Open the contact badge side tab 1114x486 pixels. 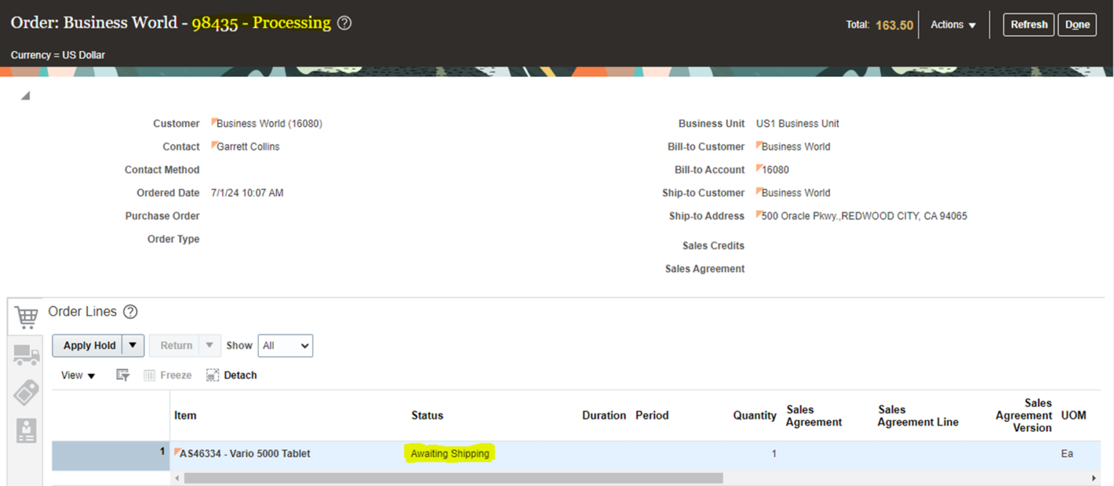click(26, 431)
